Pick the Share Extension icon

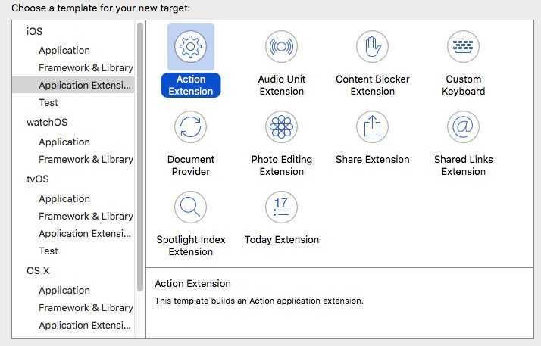(x=372, y=127)
